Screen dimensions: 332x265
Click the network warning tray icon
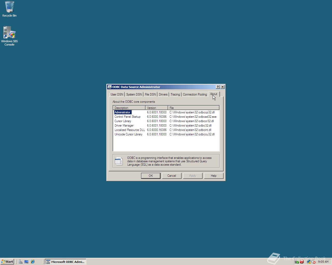[309, 262]
